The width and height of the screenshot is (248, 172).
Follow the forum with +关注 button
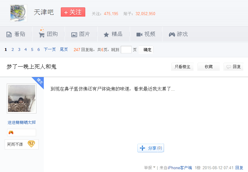pos(73,12)
